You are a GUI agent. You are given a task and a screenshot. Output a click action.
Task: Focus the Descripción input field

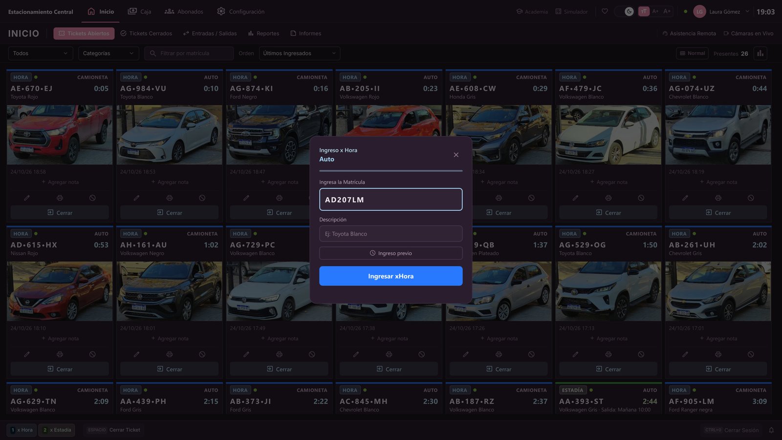[x=391, y=234]
